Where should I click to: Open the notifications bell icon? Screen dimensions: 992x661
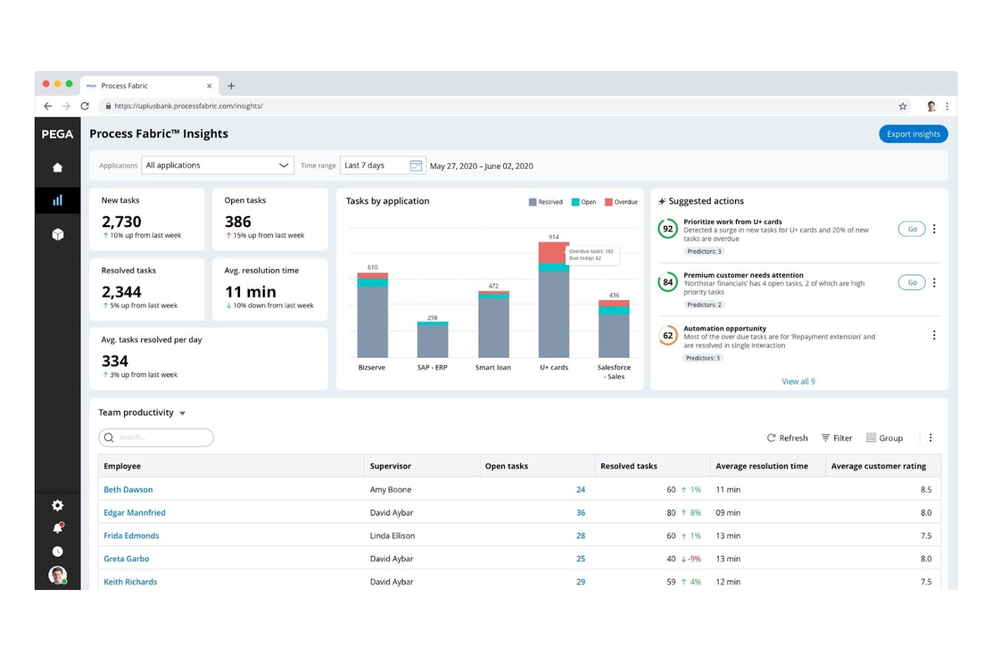[58, 528]
